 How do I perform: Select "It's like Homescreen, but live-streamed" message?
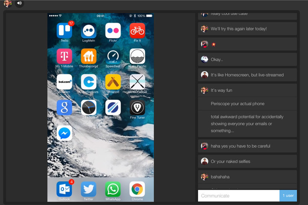point(247,75)
